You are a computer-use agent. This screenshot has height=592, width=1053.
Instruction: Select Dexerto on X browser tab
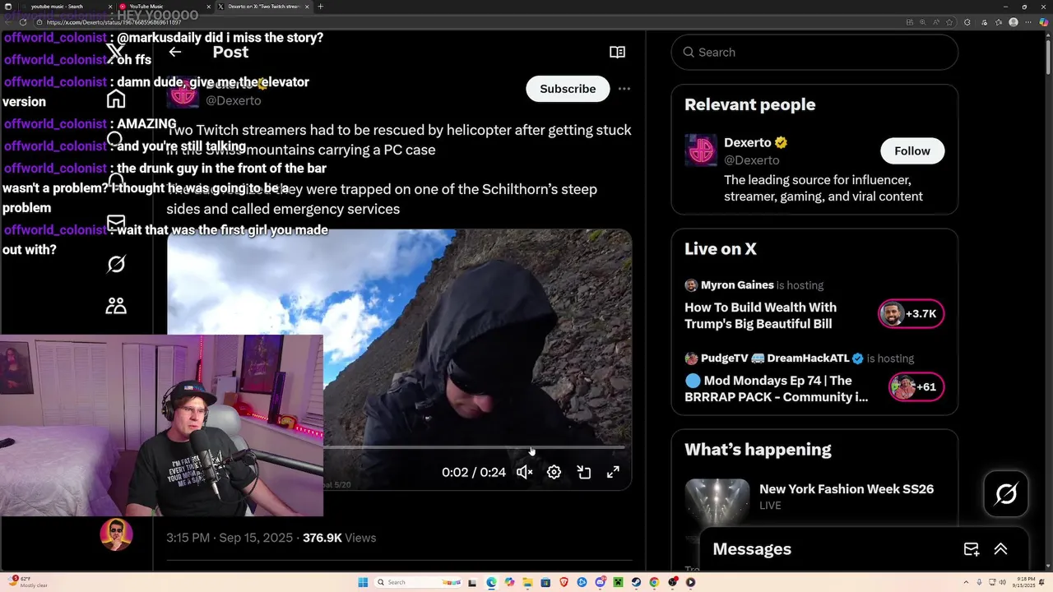click(x=263, y=7)
